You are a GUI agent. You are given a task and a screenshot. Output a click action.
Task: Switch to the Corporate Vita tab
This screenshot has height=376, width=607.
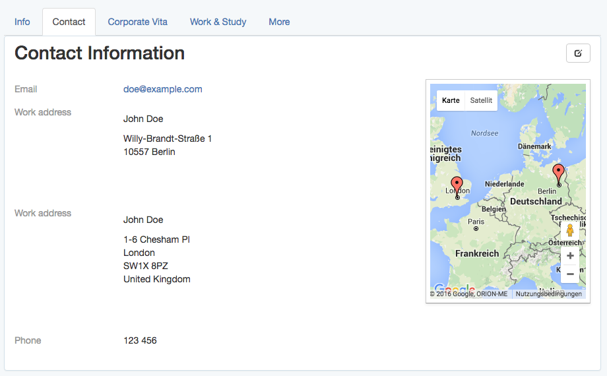[137, 22]
